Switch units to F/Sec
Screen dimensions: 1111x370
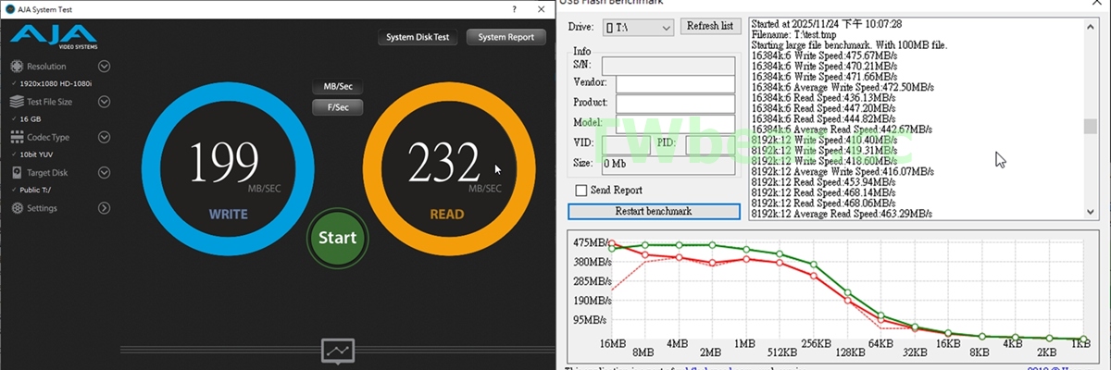pyautogui.click(x=337, y=107)
